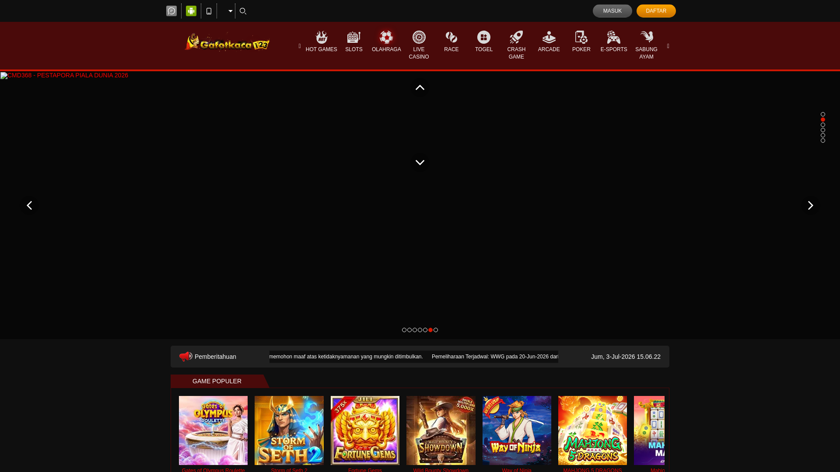Select the first horizontal carousel dot

coord(404,330)
